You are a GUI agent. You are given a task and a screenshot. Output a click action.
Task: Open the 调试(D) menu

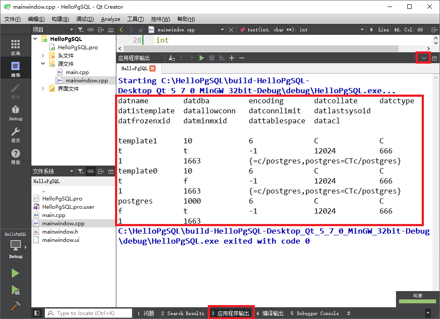click(84, 19)
